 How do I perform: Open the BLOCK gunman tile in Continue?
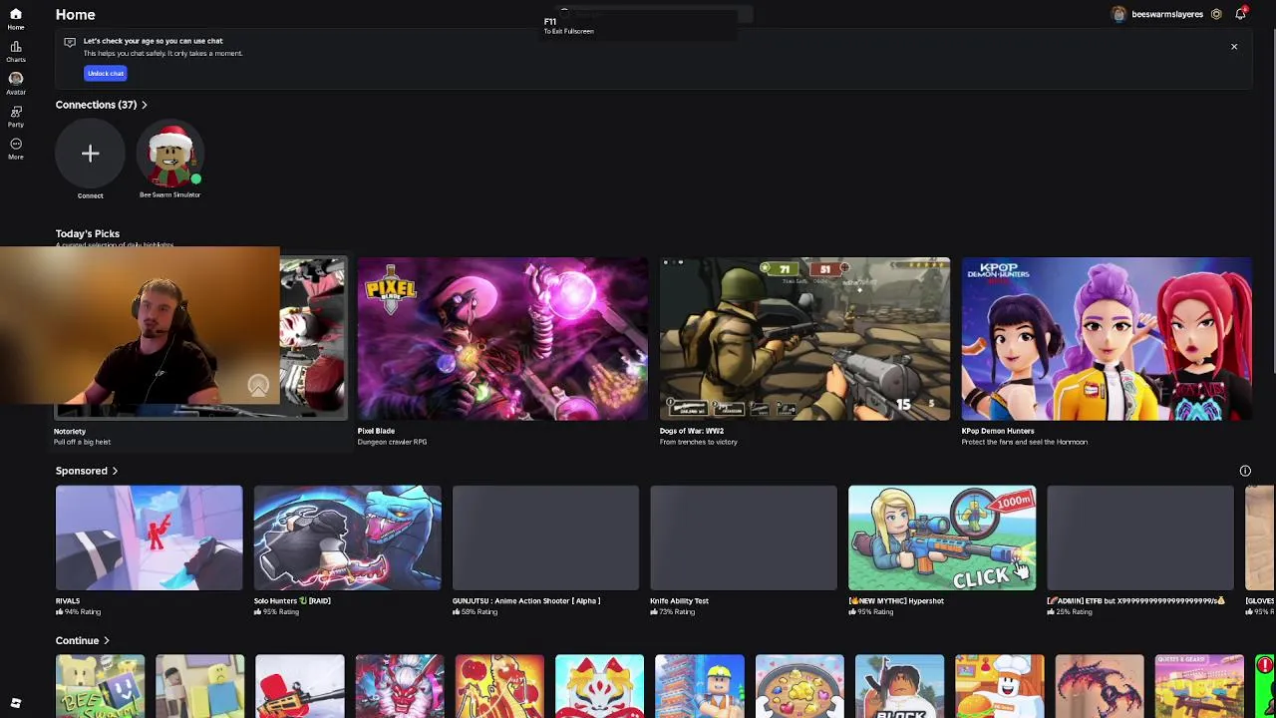click(899, 686)
